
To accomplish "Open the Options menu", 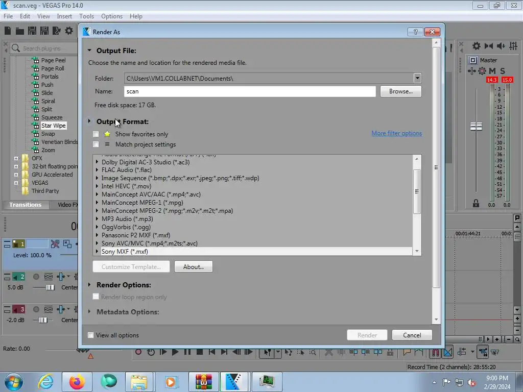I will (112, 16).
